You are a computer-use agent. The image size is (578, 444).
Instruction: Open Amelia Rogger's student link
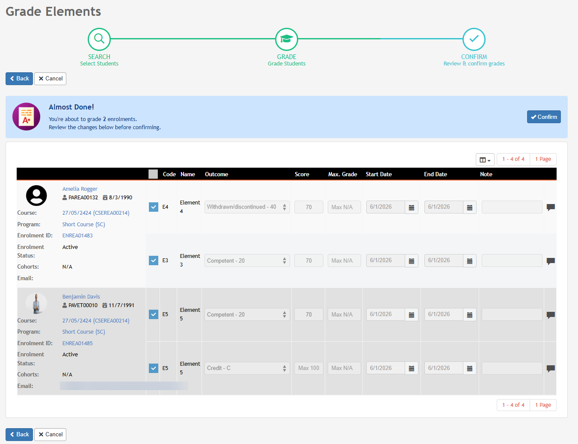pyautogui.click(x=80, y=189)
